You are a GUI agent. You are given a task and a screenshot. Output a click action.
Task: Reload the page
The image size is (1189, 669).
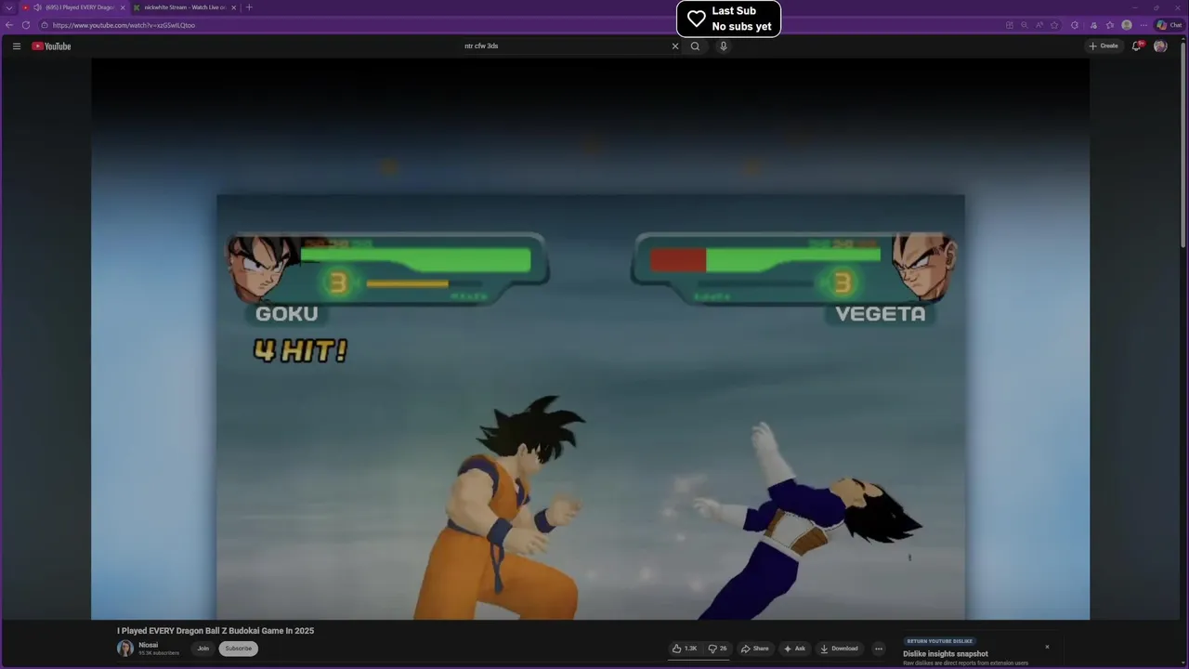pos(26,25)
